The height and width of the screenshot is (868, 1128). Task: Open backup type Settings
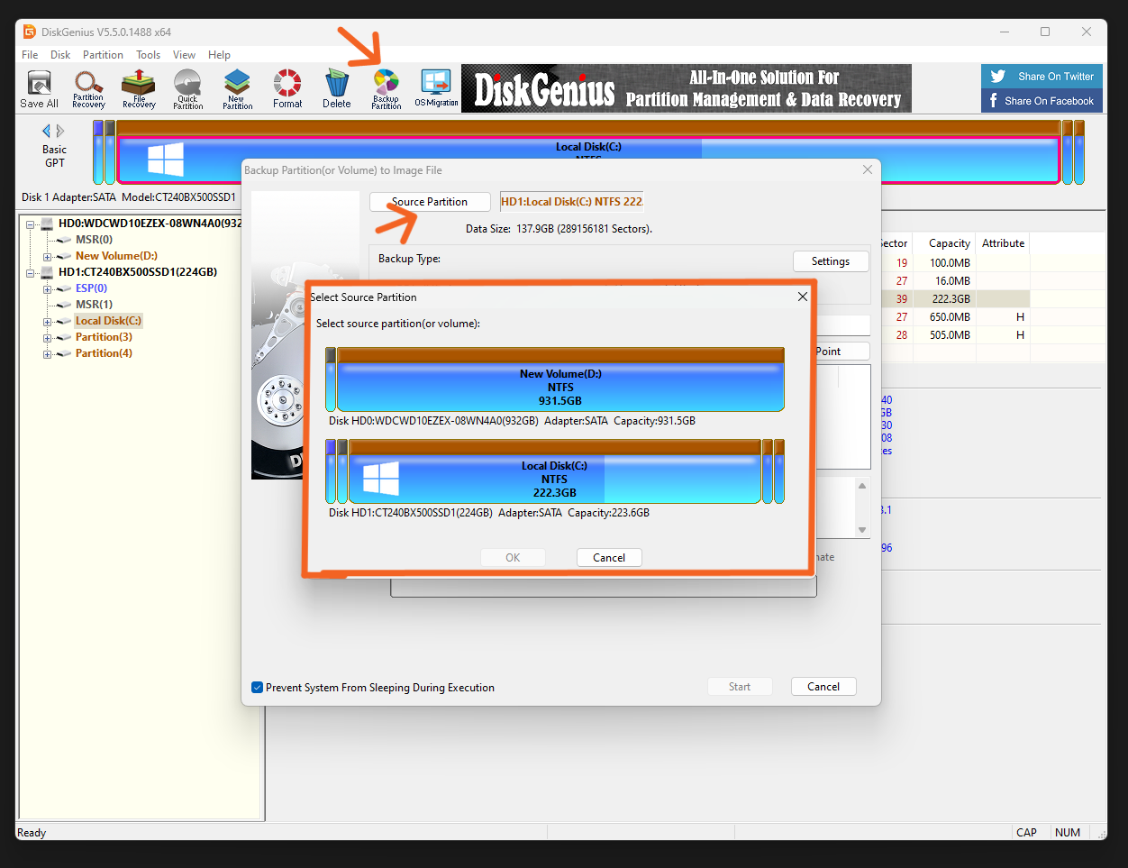click(830, 260)
